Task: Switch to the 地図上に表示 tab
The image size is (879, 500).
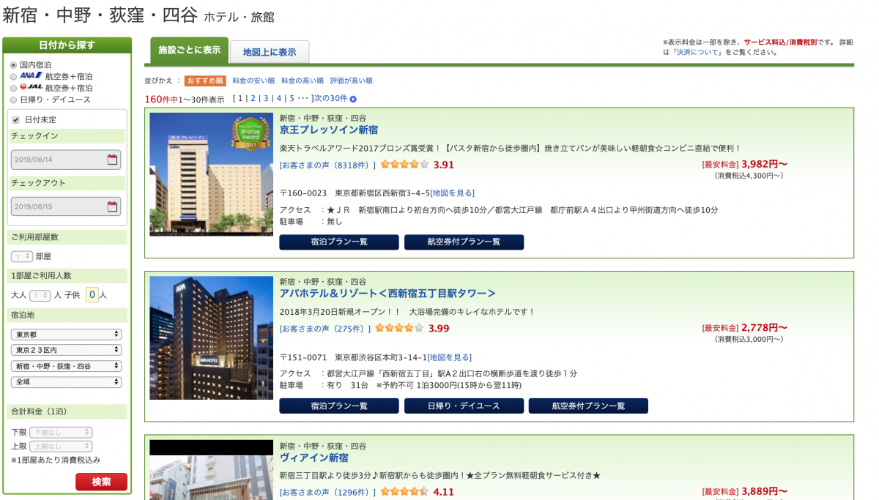Action: (x=270, y=52)
